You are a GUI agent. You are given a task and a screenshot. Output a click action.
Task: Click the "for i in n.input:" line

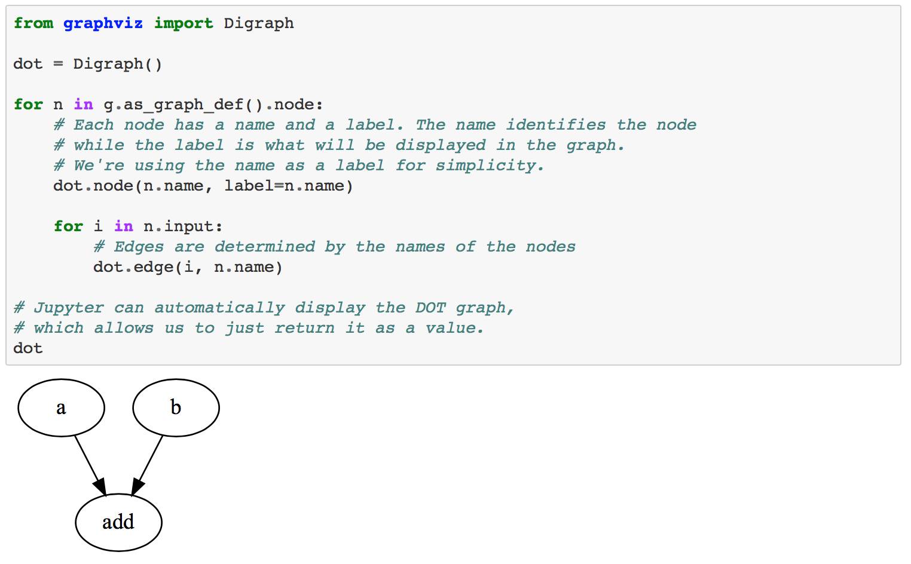click(138, 226)
